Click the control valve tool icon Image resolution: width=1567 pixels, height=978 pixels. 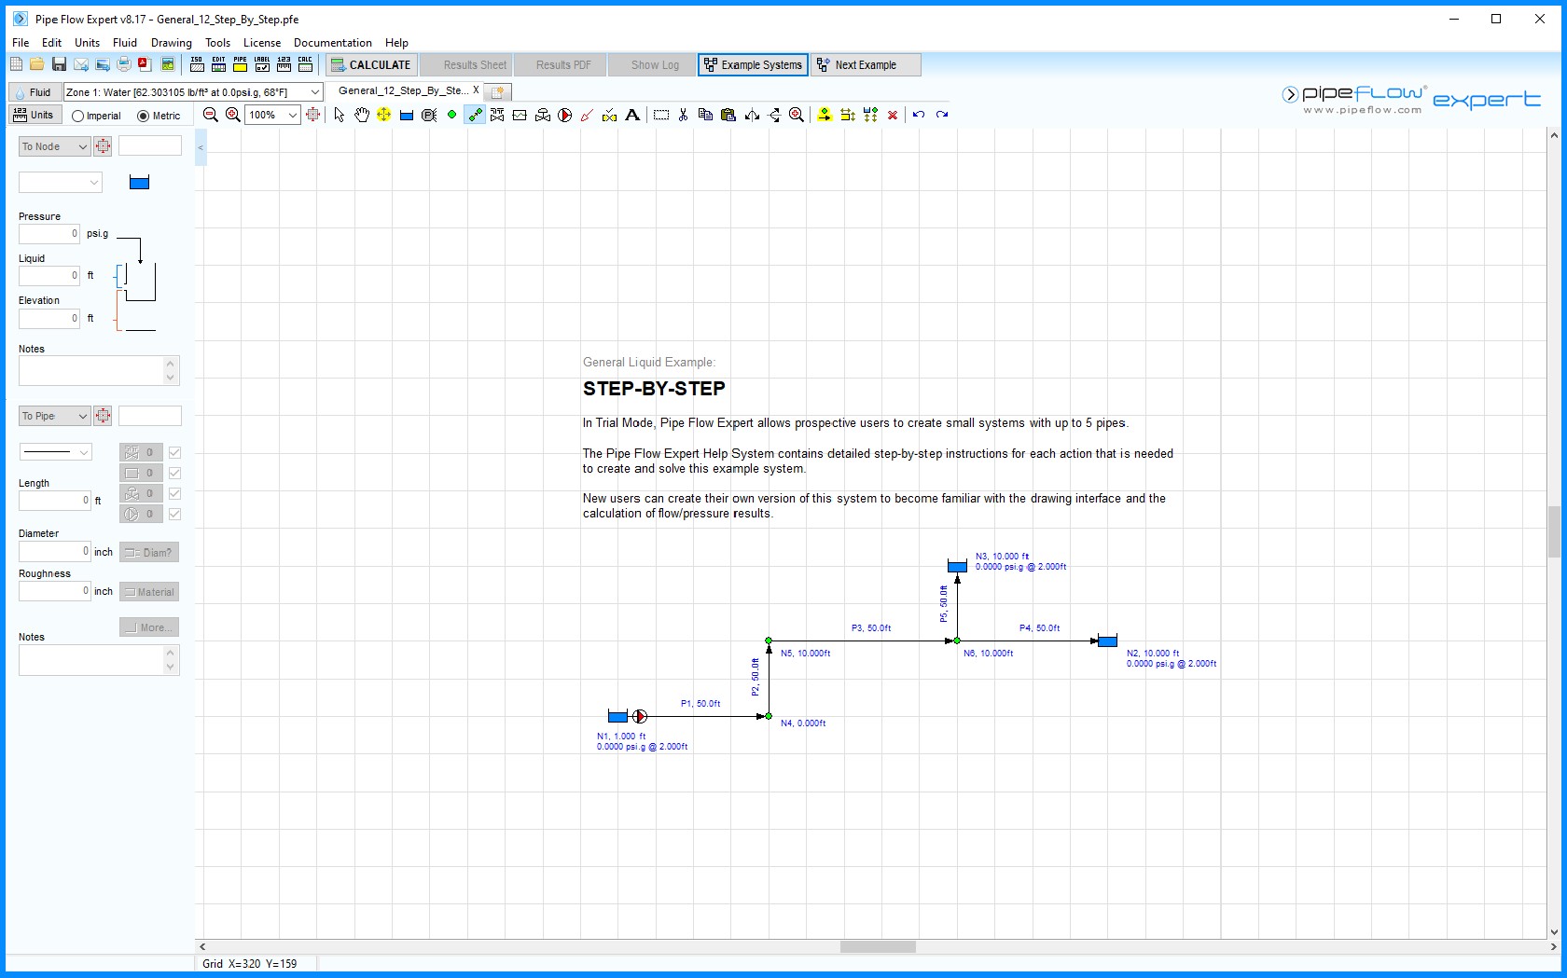pos(543,115)
